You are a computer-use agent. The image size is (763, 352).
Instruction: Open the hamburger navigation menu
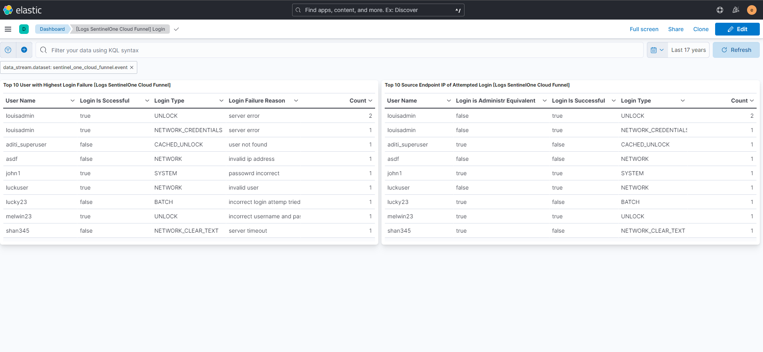pos(8,29)
